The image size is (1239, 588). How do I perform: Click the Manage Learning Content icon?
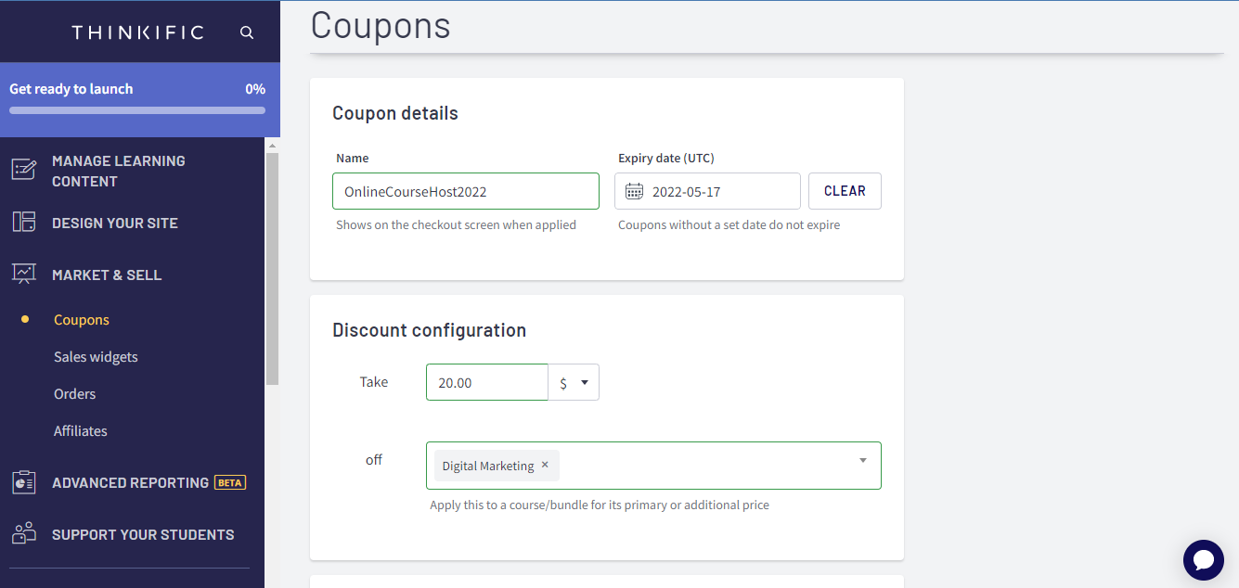23,171
